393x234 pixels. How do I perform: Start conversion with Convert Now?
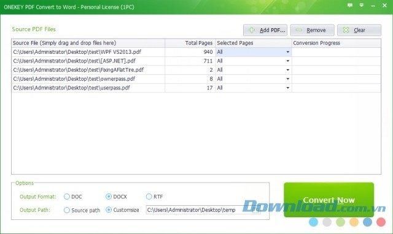coord(329,200)
